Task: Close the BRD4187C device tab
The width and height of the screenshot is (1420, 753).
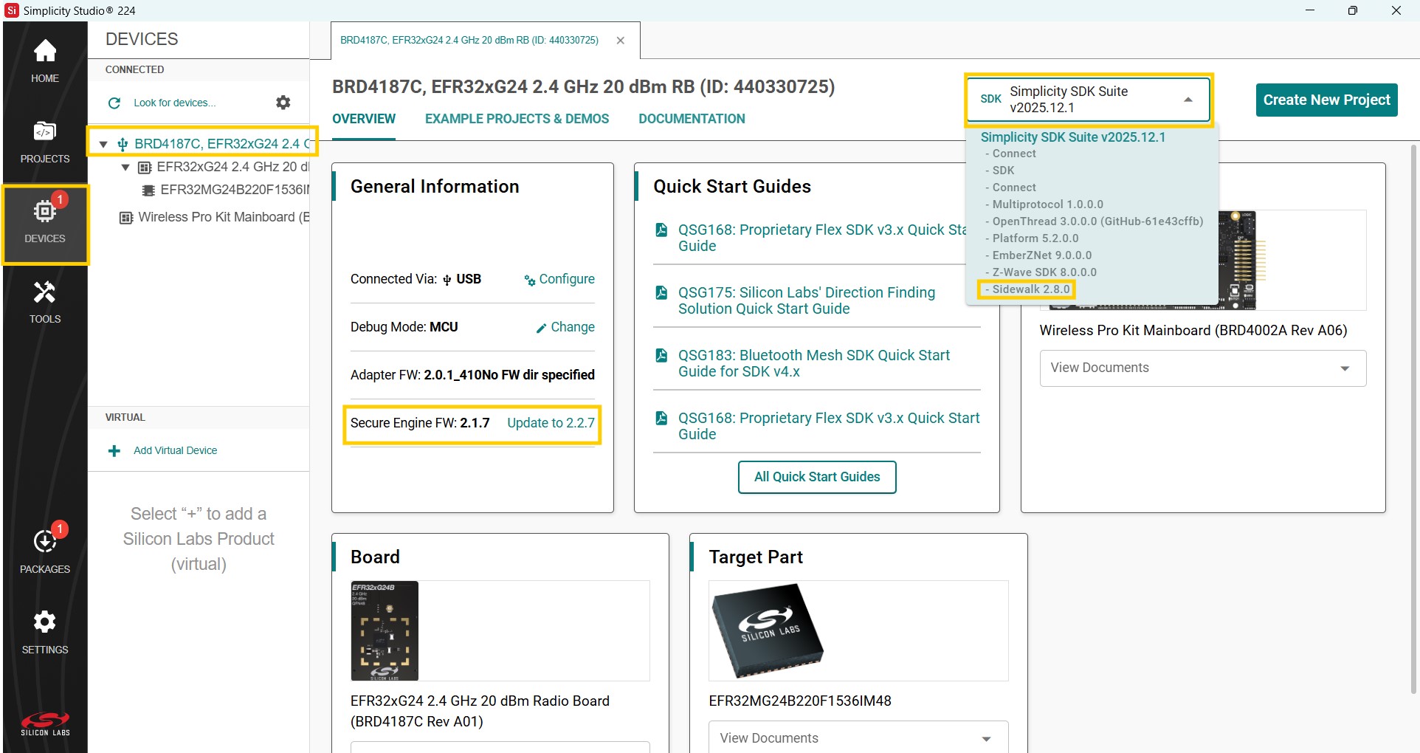Action: [621, 41]
